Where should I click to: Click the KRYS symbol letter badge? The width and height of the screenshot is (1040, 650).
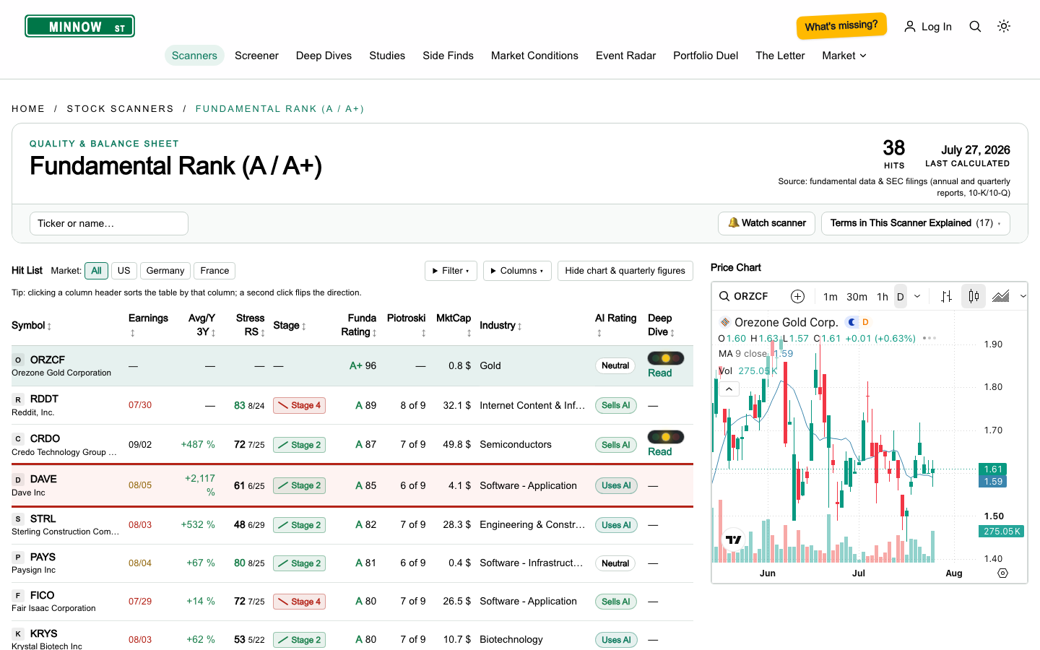tap(18, 634)
